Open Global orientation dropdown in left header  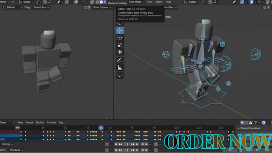pos(26,2)
